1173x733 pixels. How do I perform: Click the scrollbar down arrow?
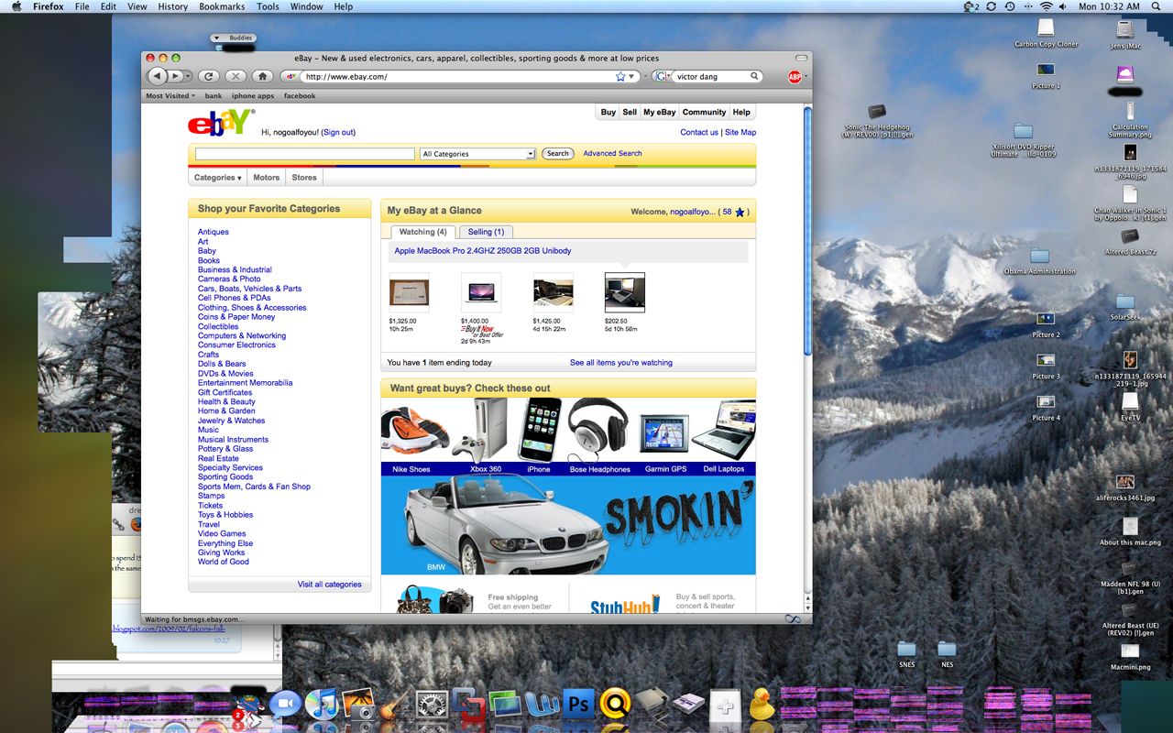click(807, 607)
